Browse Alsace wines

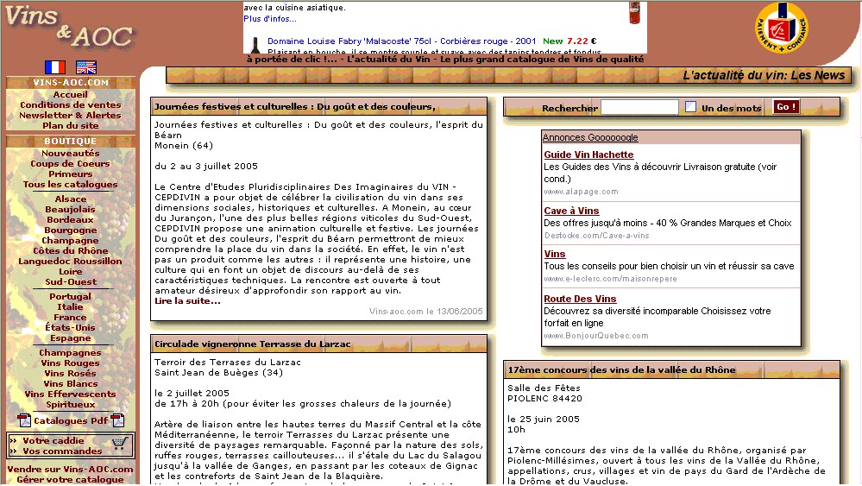pos(71,199)
